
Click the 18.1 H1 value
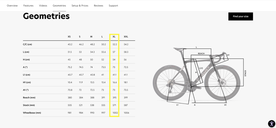(126, 82)
